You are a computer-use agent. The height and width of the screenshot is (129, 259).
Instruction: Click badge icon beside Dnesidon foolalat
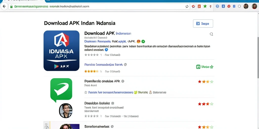point(113,103)
